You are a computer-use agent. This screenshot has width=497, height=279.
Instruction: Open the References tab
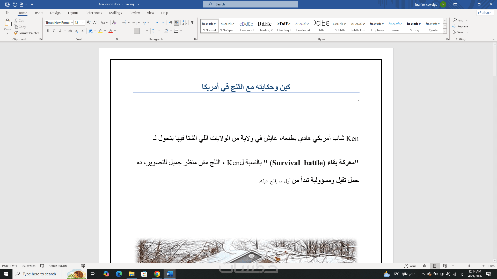(x=93, y=13)
